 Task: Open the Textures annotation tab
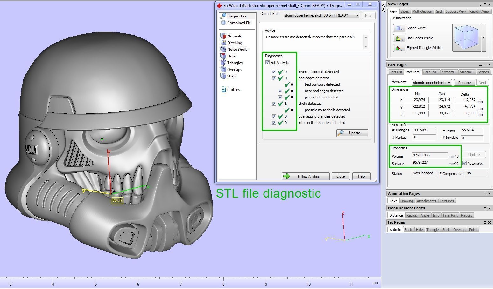pyautogui.click(x=447, y=201)
